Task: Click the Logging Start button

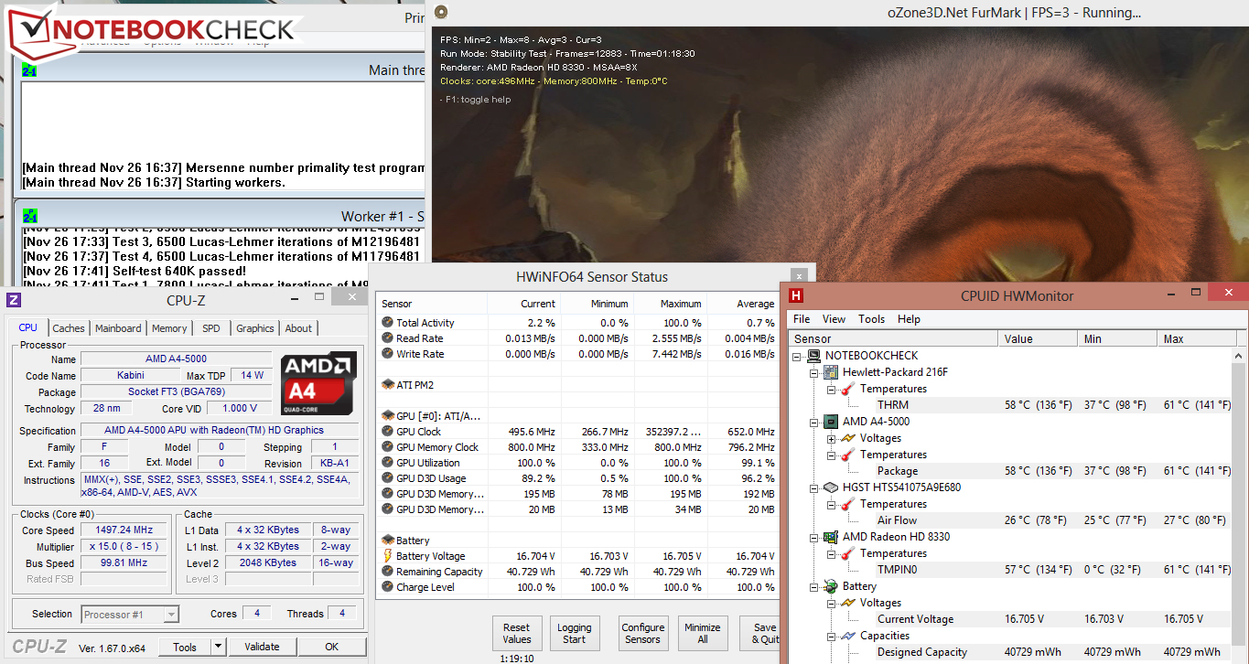Action: click(x=575, y=634)
